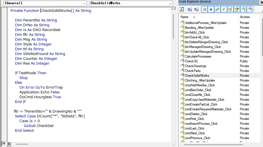
Task: Place cursor on 'GoSub CheckSet' line
Action: (x=39, y=126)
